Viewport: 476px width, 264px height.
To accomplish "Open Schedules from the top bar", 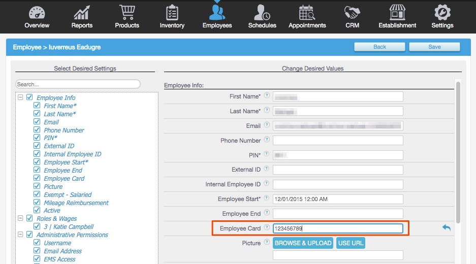I will [262, 13].
